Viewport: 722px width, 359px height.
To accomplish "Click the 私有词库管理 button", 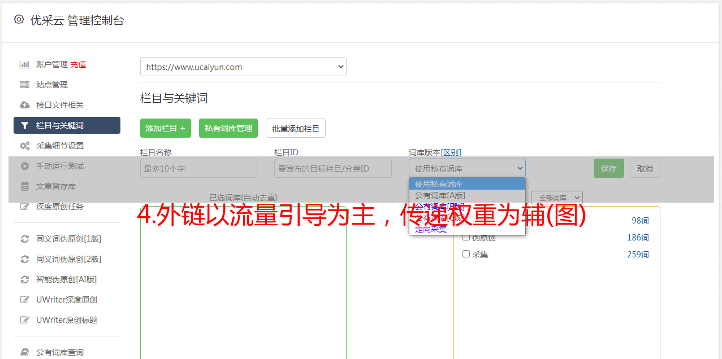I will 228,128.
